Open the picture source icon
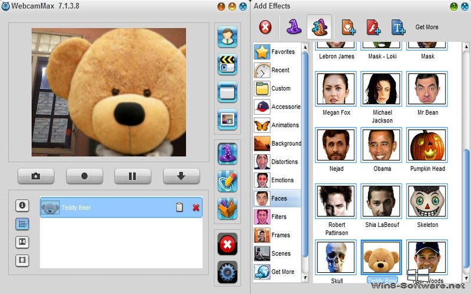 (227, 119)
